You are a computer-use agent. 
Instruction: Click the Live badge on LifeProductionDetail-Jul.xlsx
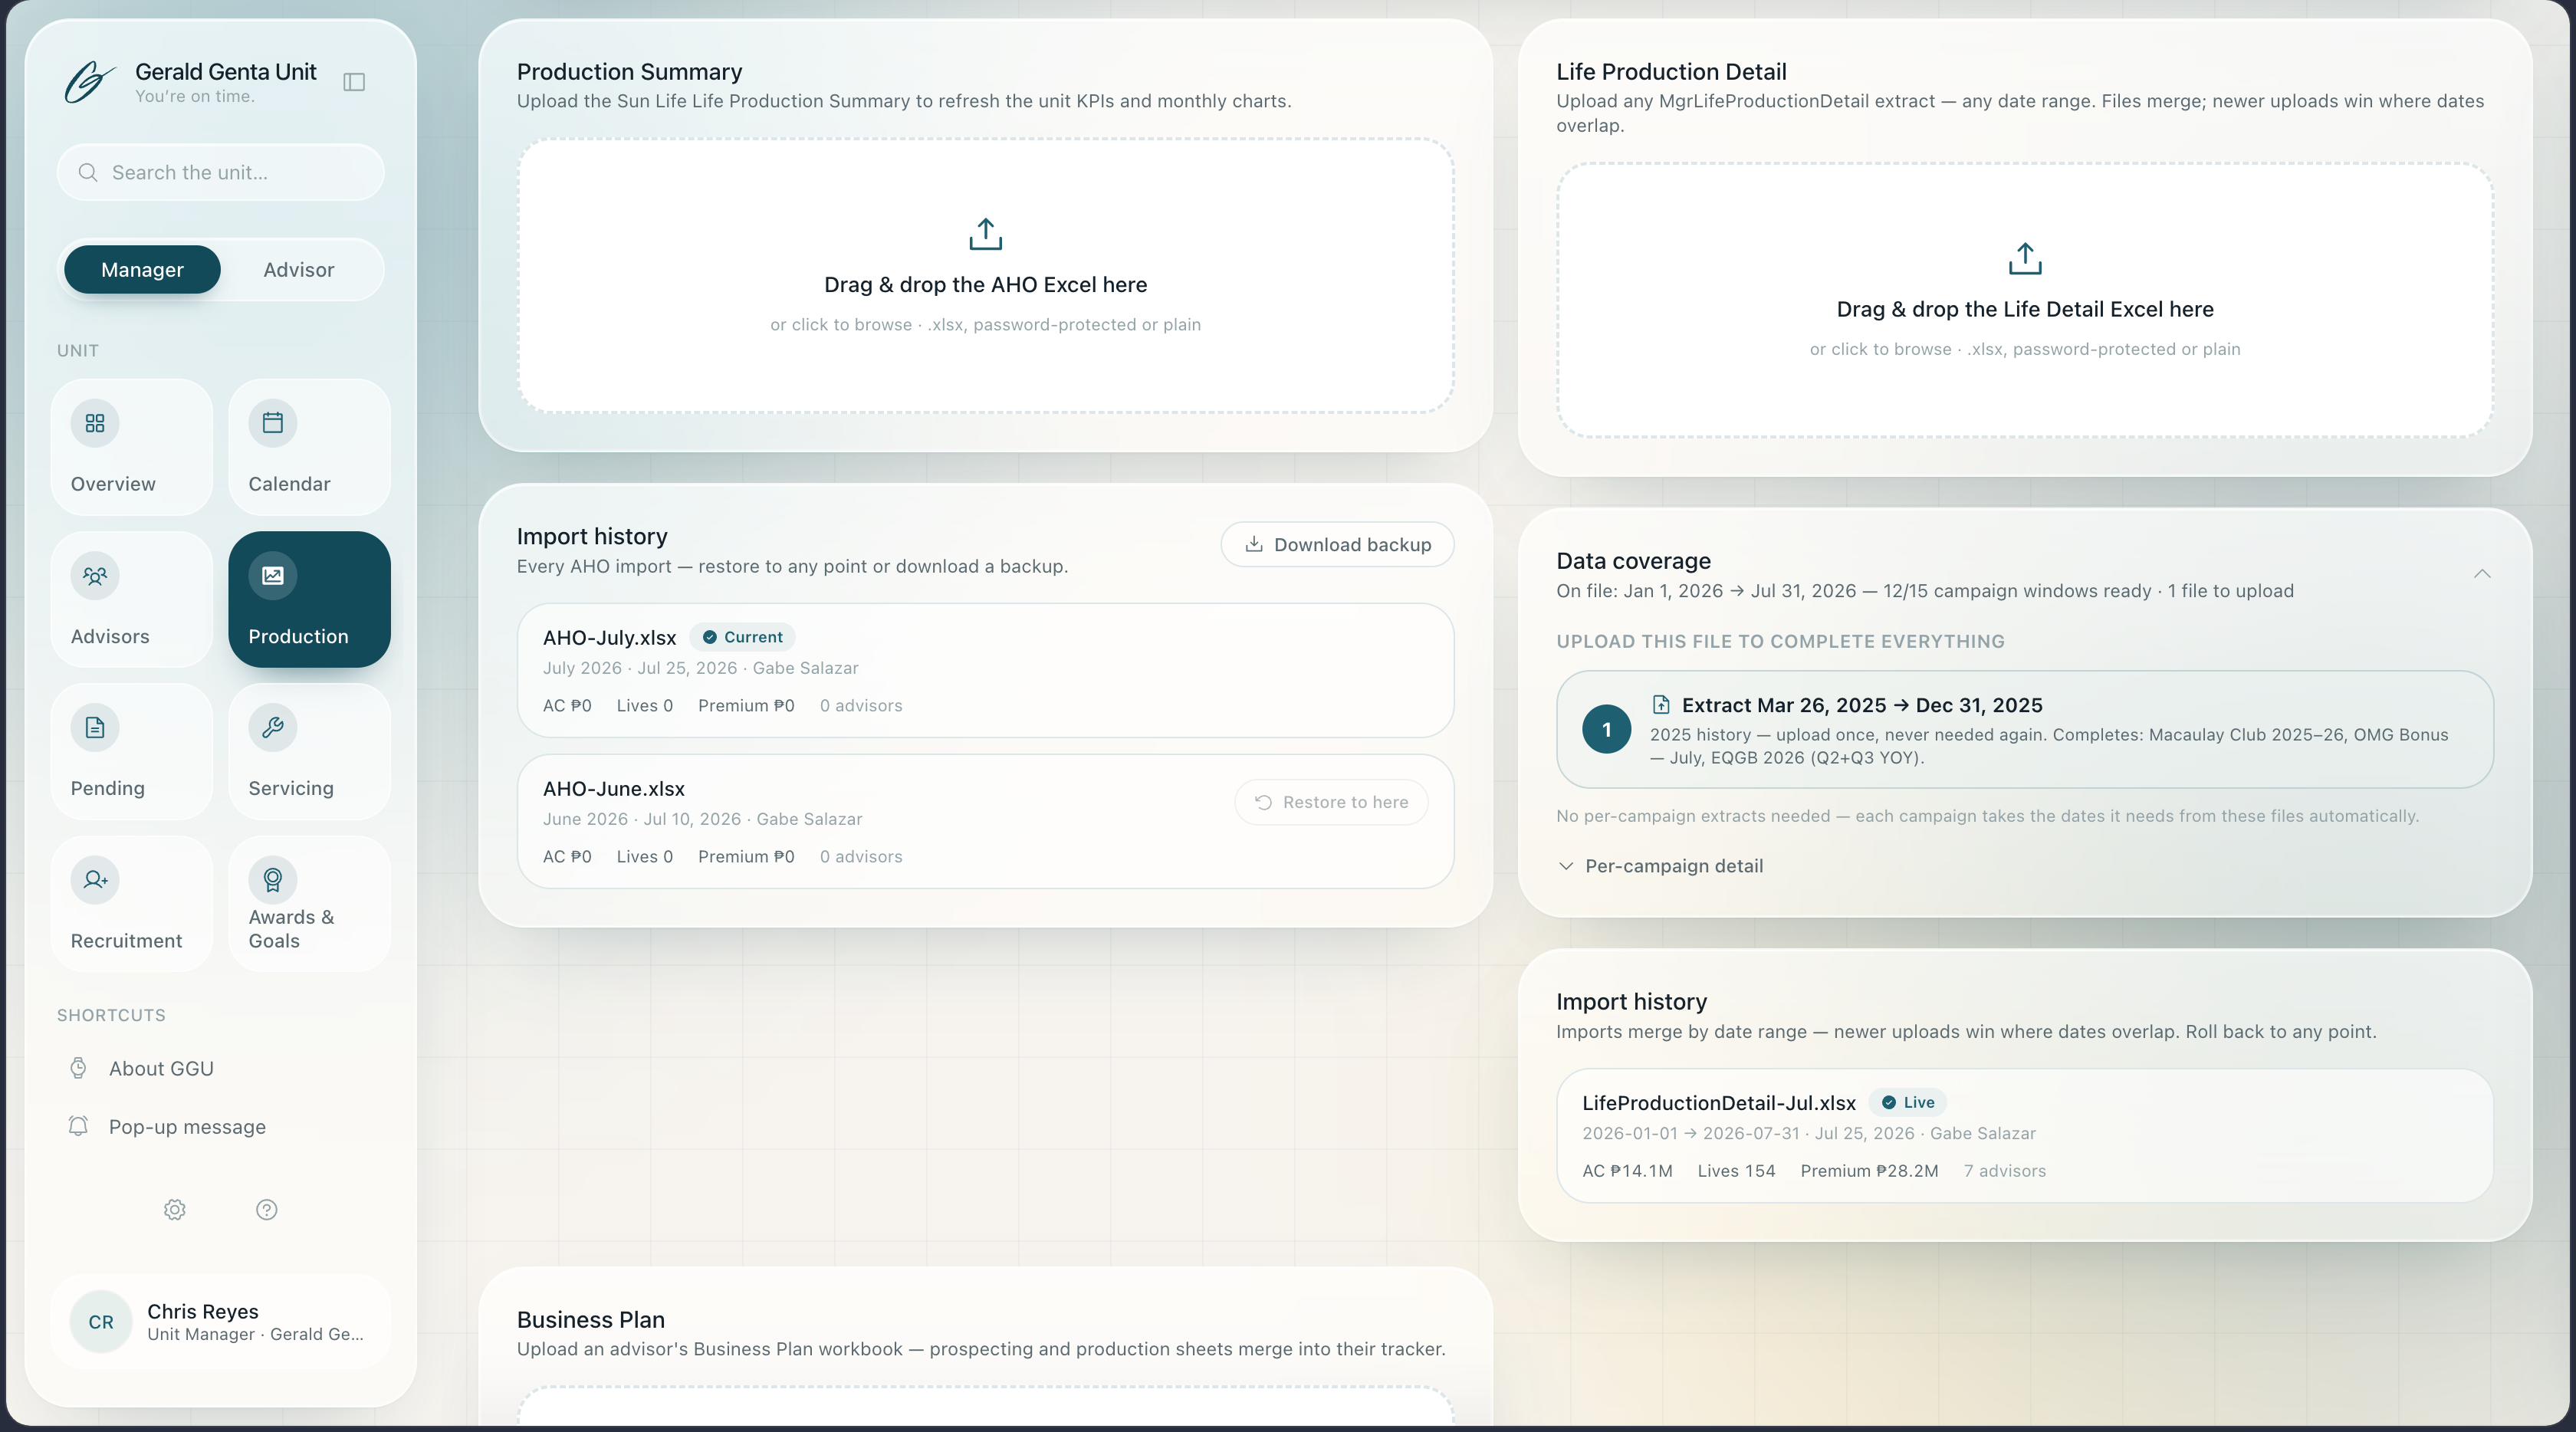(x=1907, y=1102)
